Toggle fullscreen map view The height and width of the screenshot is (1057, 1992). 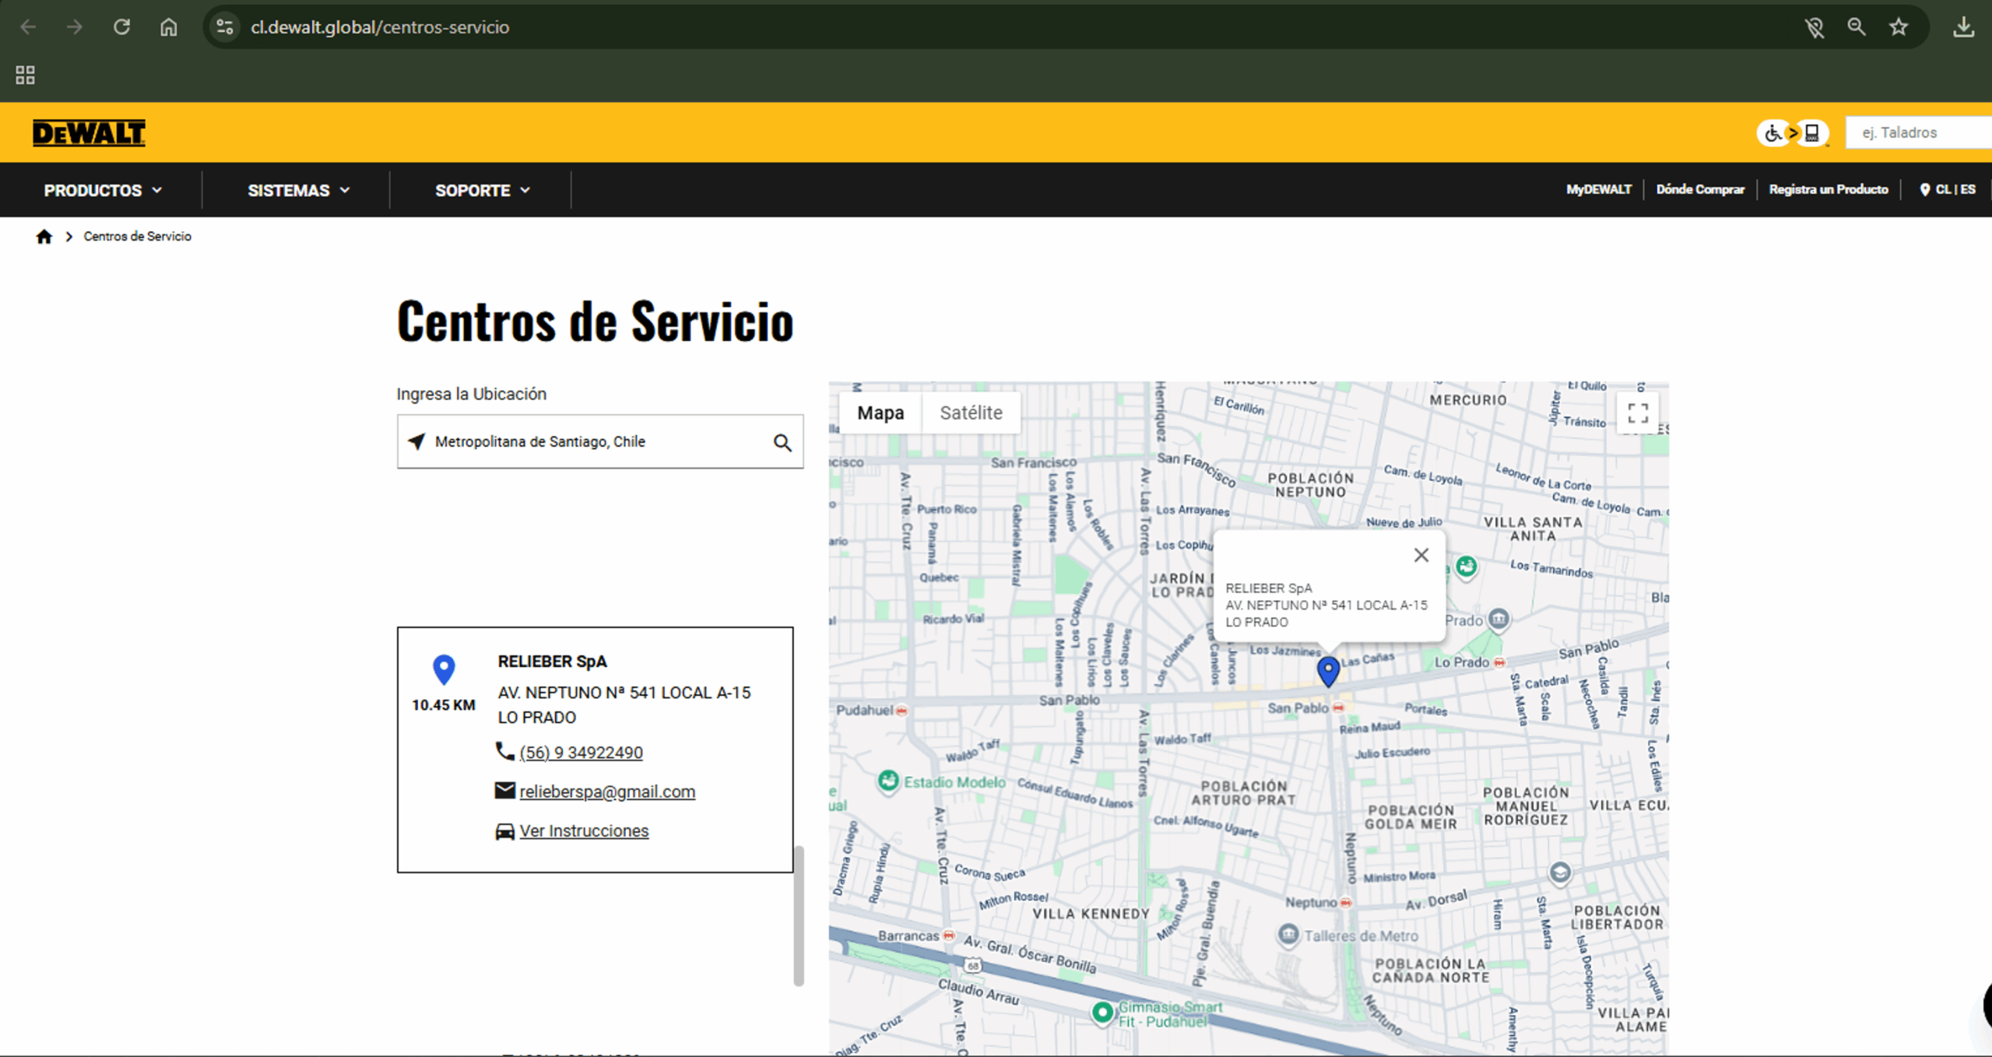pyautogui.click(x=1637, y=413)
